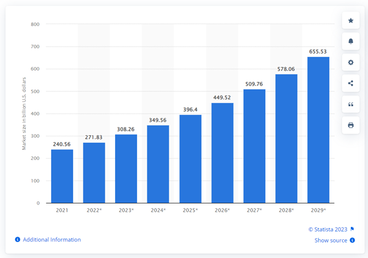This screenshot has width=368, height=258.
Task: Click the quotation citation icon
Action: [350, 105]
